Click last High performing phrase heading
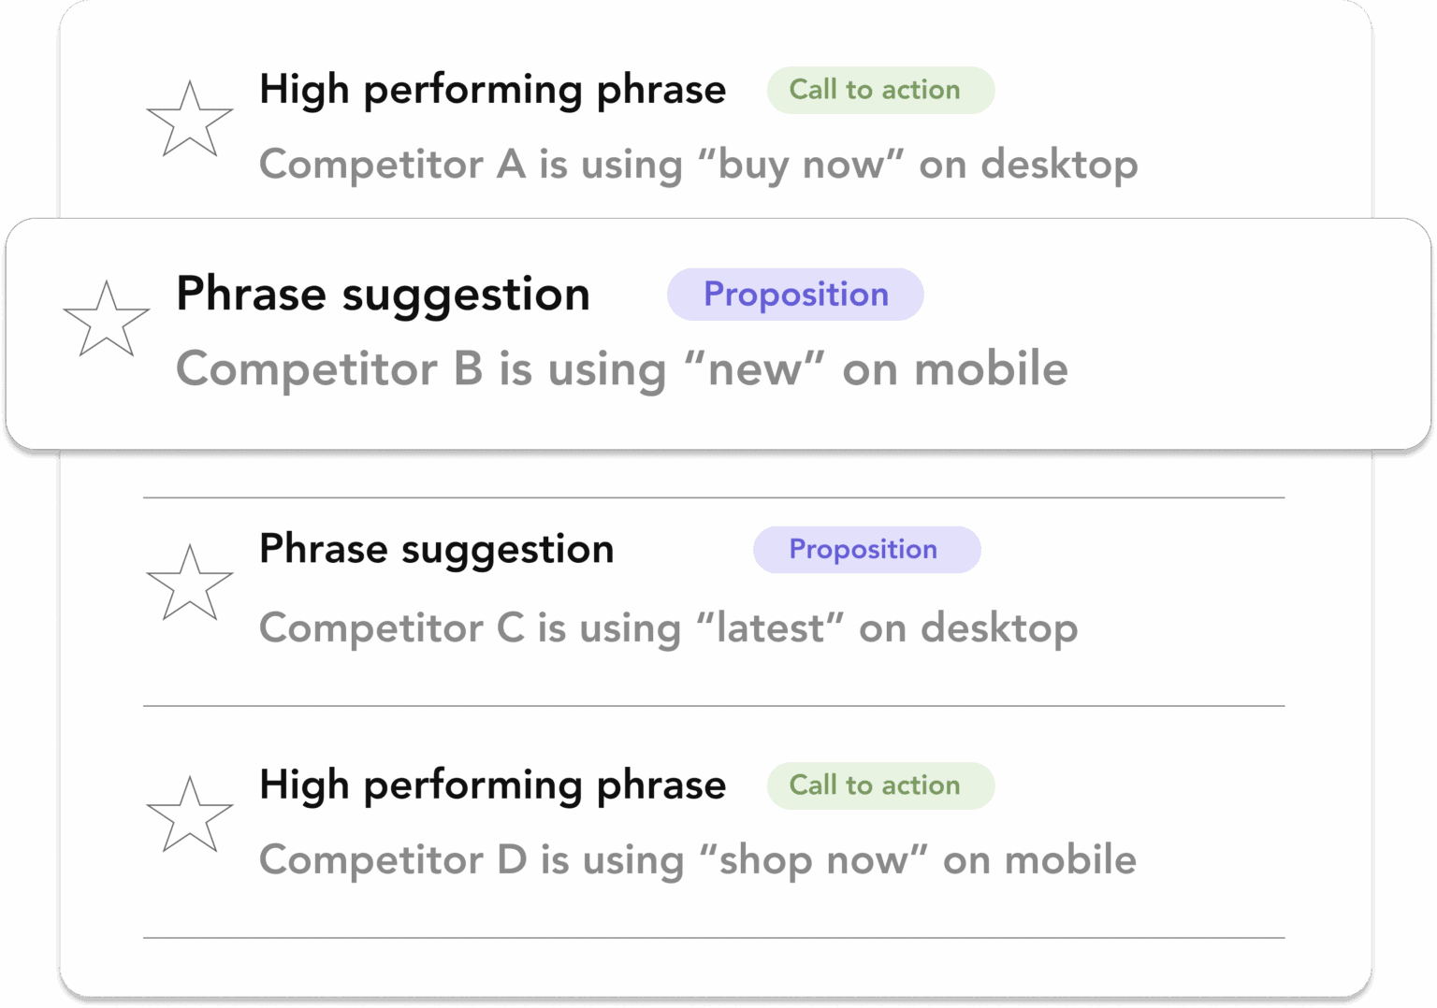The height and width of the screenshot is (1008, 1437). tap(492, 786)
